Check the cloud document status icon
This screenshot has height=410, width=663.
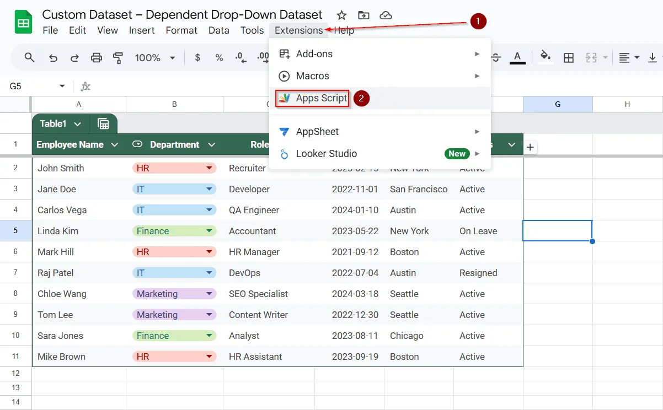pyautogui.click(x=386, y=15)
